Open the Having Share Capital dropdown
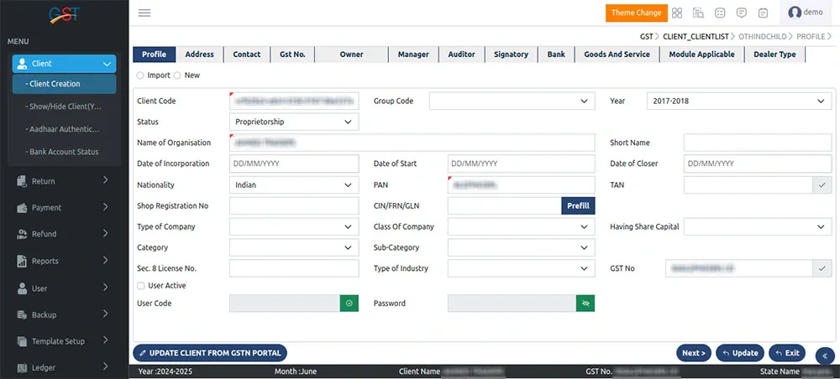Screen dimensions: 840x379 pyautogui.click(x=758, y=226)
